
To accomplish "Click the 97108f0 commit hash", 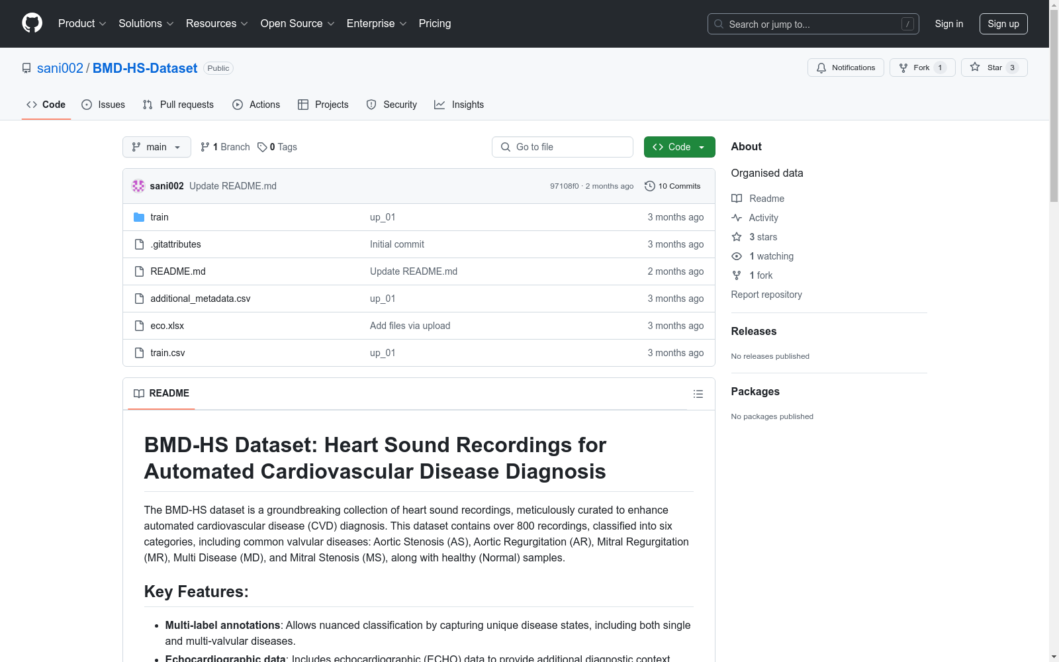I will (564, 186).
